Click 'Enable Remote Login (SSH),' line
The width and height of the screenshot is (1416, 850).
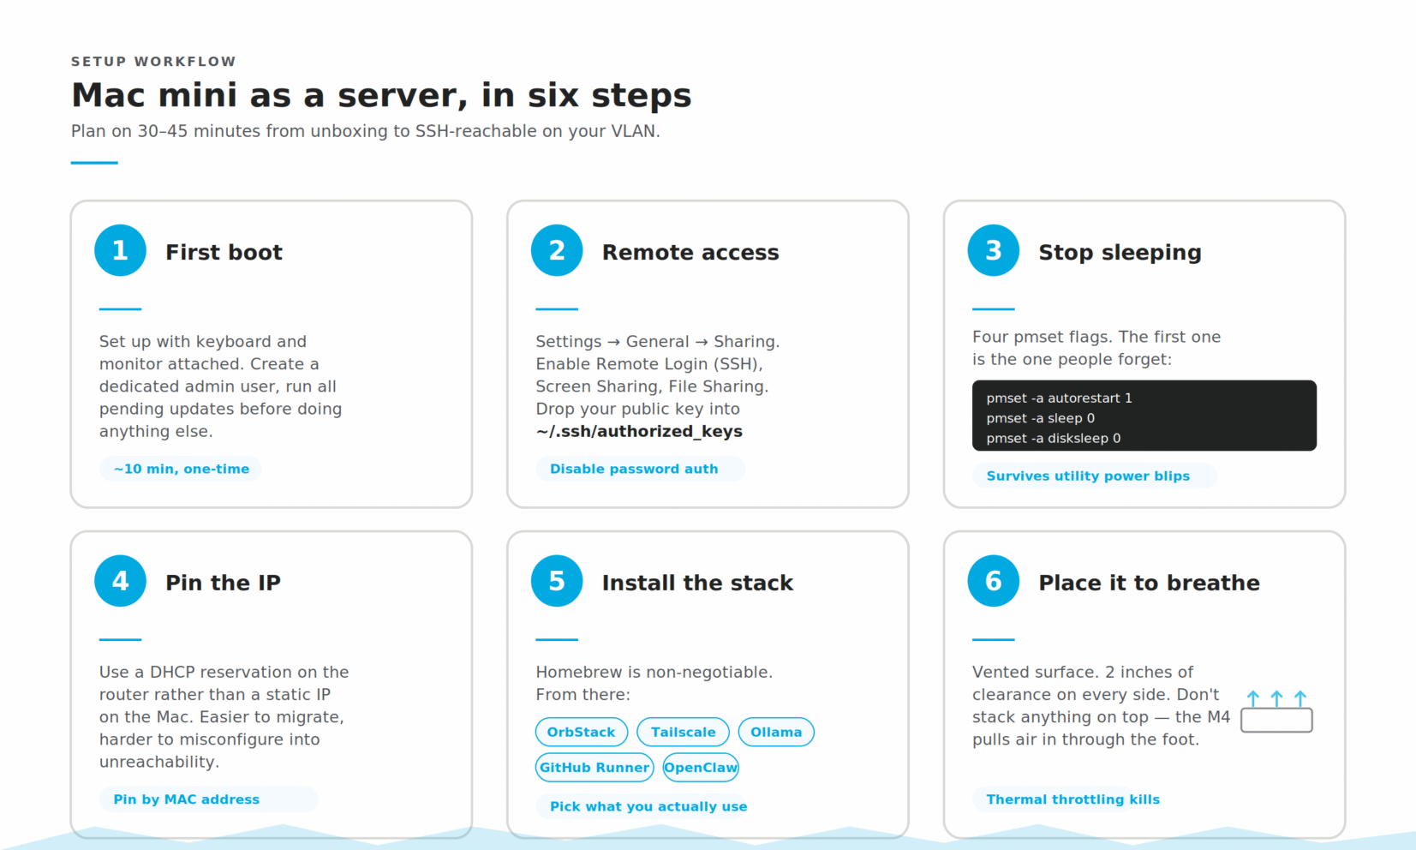pos(648,363)
